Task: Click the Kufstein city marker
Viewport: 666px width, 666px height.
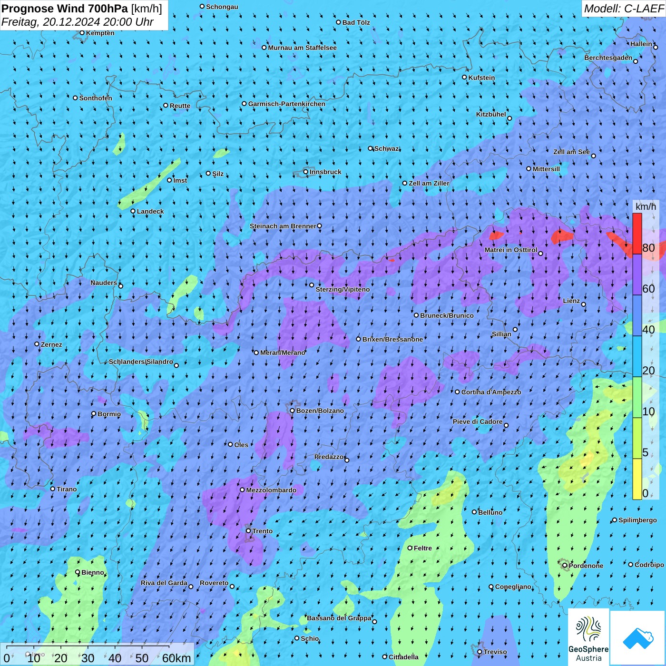Action: pyautogui.click(x=465, y=77)
